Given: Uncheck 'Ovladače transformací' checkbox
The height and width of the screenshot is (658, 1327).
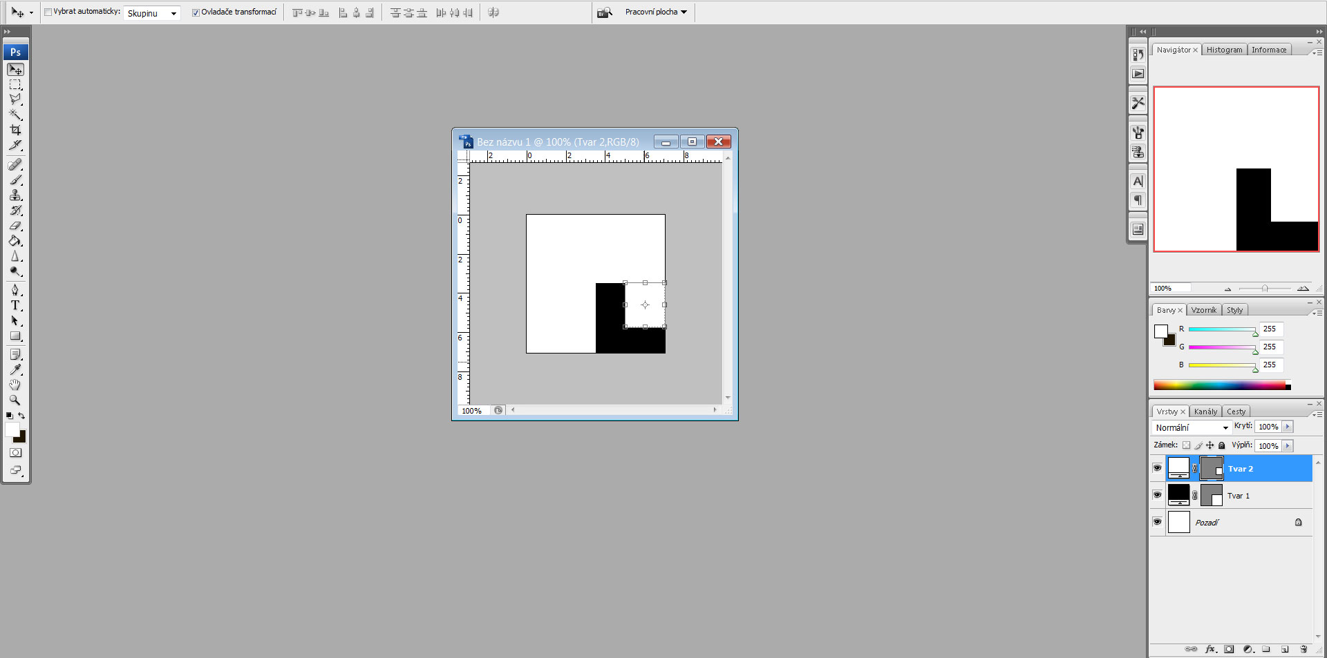Looking at the screenshot, I should click(x=196, y=12).
